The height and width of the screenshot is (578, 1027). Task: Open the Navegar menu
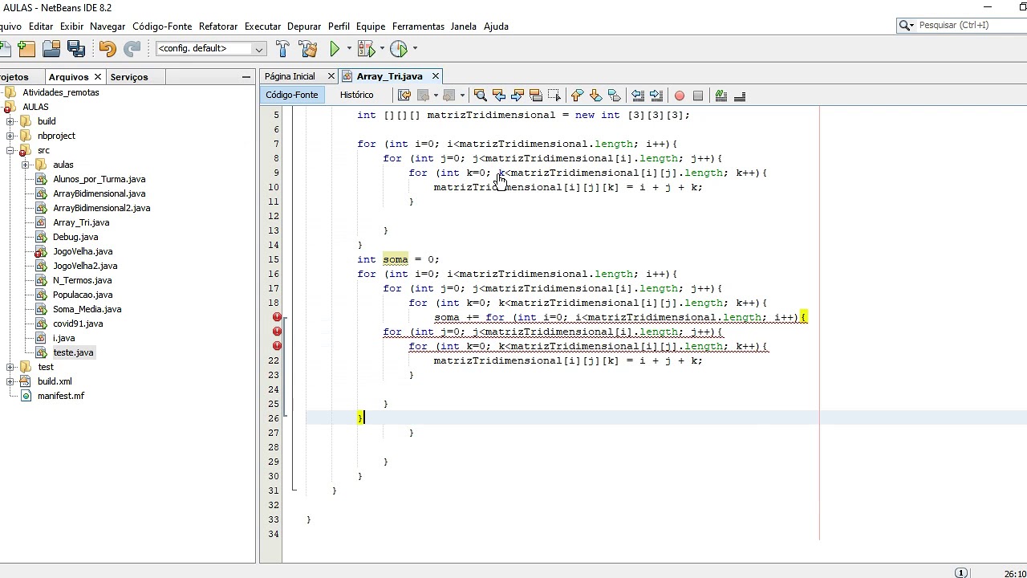coord(108,26)
